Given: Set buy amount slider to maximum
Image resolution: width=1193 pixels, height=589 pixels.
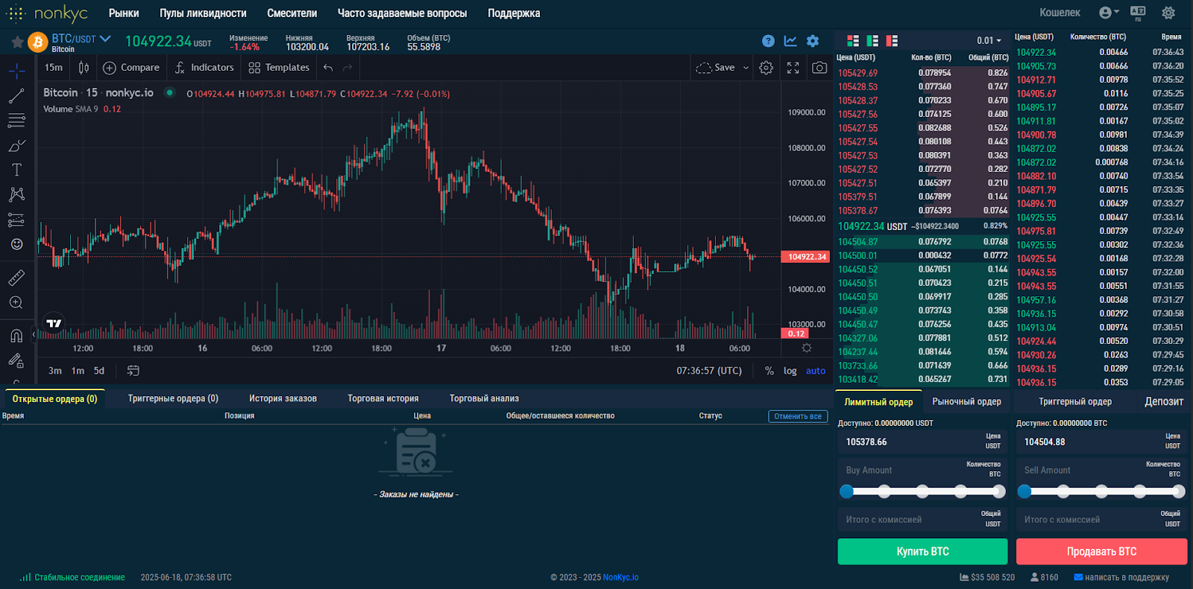Looking at the screenshot, I should coord(999,491).
